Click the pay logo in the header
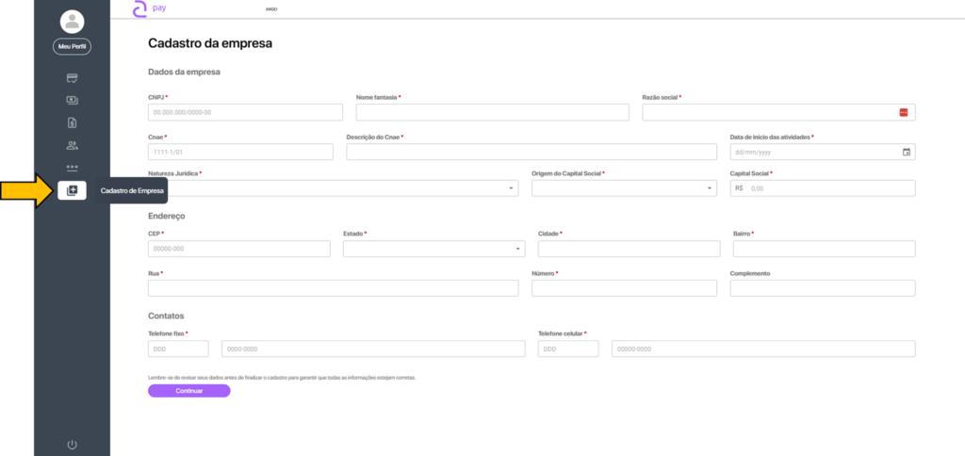 click(x=149, y=9)
